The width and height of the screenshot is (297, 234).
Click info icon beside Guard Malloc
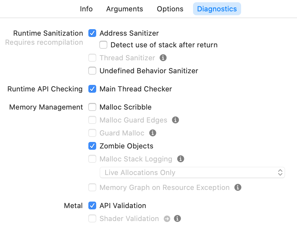point(152,133)
